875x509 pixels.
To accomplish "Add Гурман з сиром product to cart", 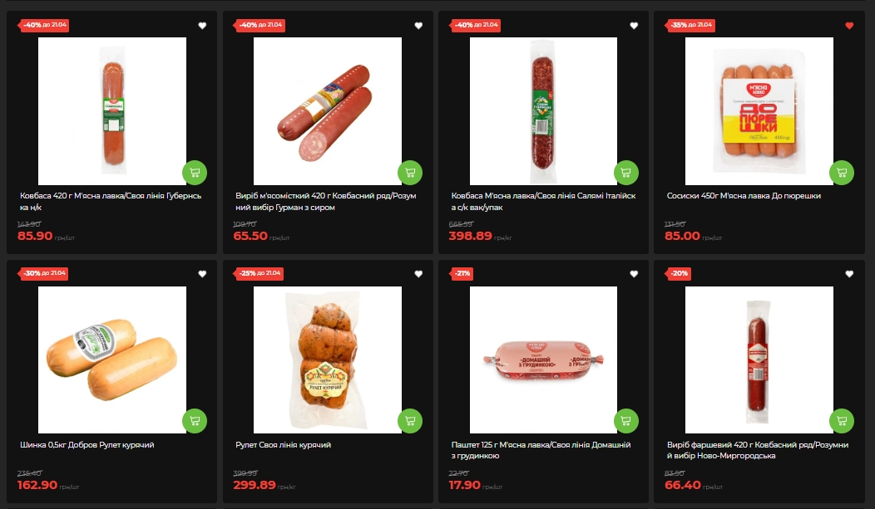I will pos(410,173).
